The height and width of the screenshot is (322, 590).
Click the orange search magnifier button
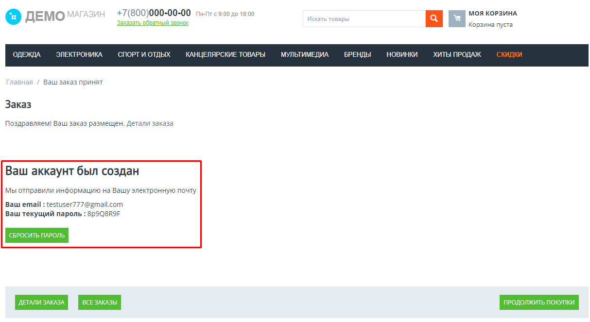(434, 19)
